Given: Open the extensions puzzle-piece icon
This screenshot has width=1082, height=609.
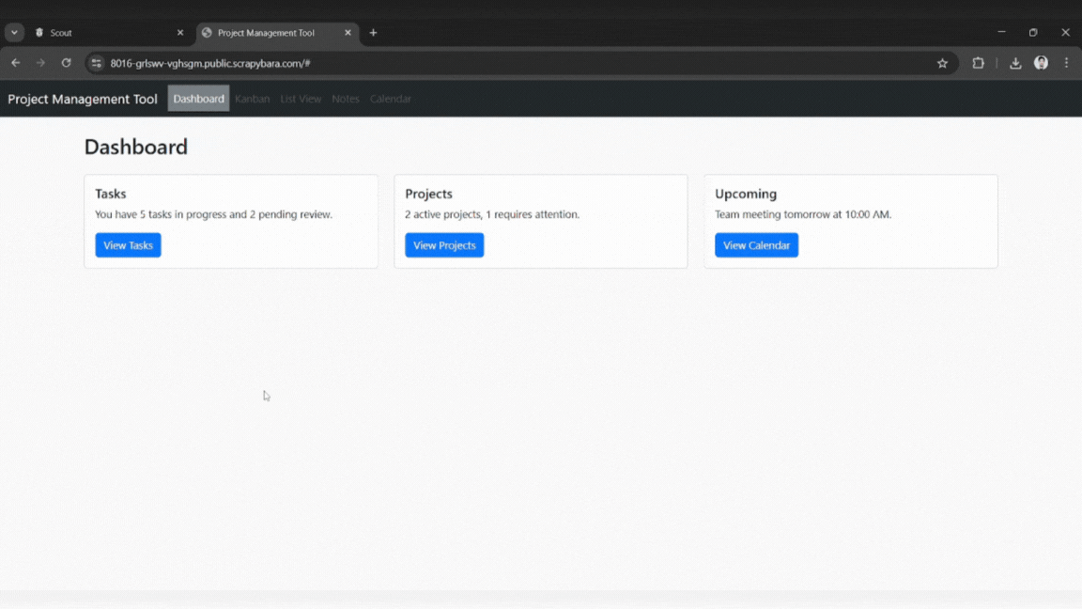Looking at the screenshot, I should pyautogui.click(x=978, y=63).
